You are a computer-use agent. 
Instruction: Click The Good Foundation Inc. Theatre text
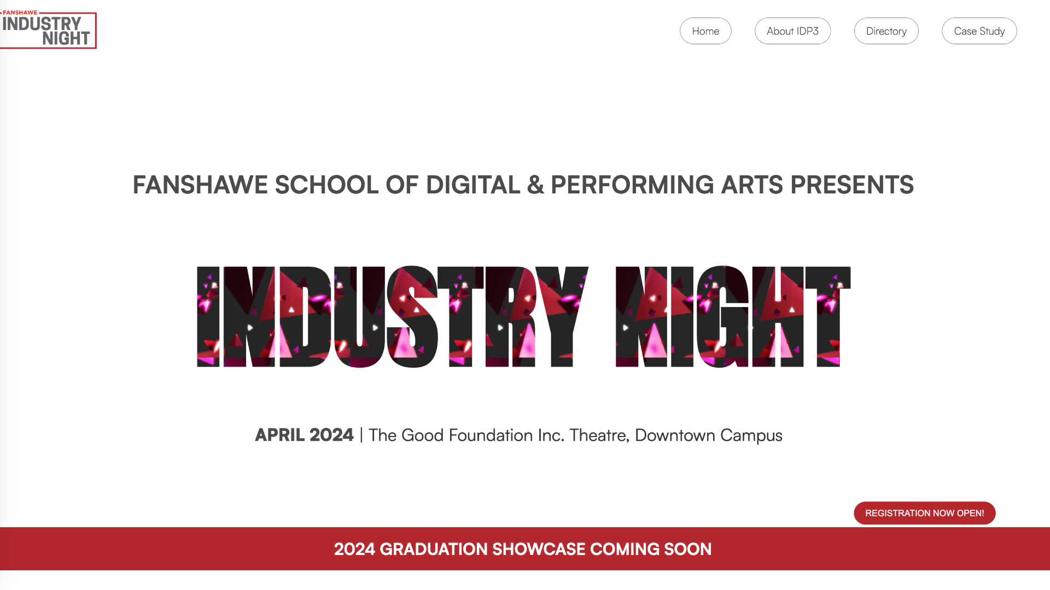pos(498,435)
